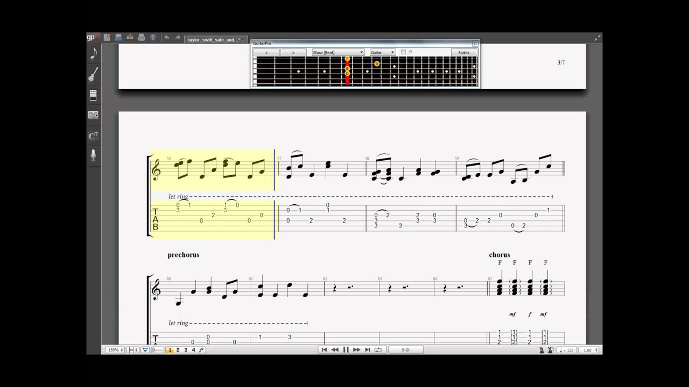689x387 pixels.
Task: Toggle the multitrack view icon
Action: click(158, 350)
